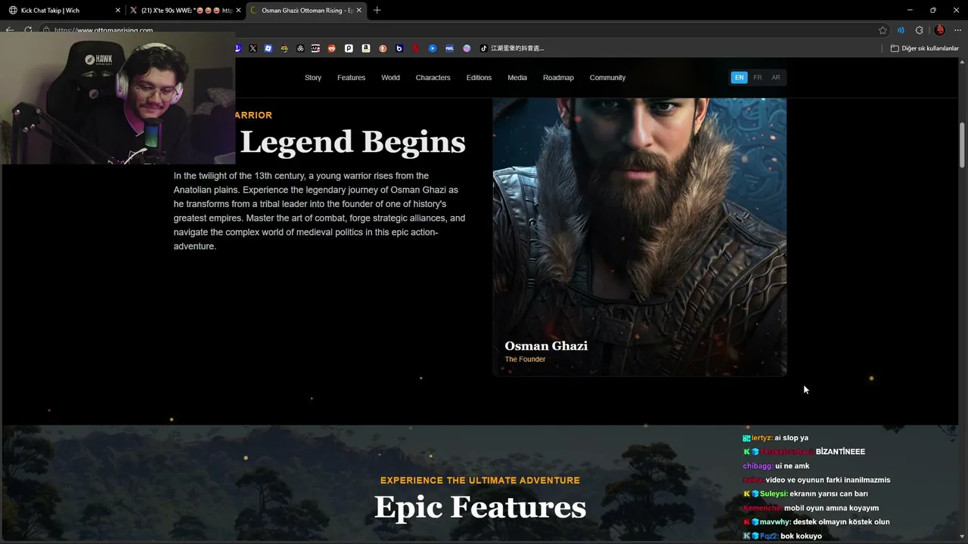The width and height of the screenshot is (968, 544).
Task: Open the TikTok bookmark in the bookmarks bar
Action: [x=512, y=48]
